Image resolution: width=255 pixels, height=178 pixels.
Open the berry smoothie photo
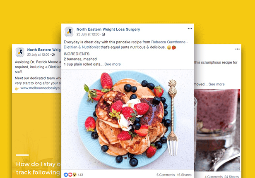coord(217,130)
